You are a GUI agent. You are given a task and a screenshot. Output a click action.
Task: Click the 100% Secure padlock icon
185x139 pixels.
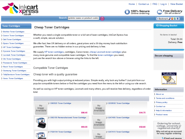click(x=127, y=12)
